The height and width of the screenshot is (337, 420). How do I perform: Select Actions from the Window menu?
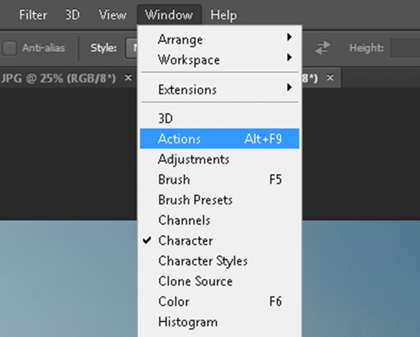(179, 139)
